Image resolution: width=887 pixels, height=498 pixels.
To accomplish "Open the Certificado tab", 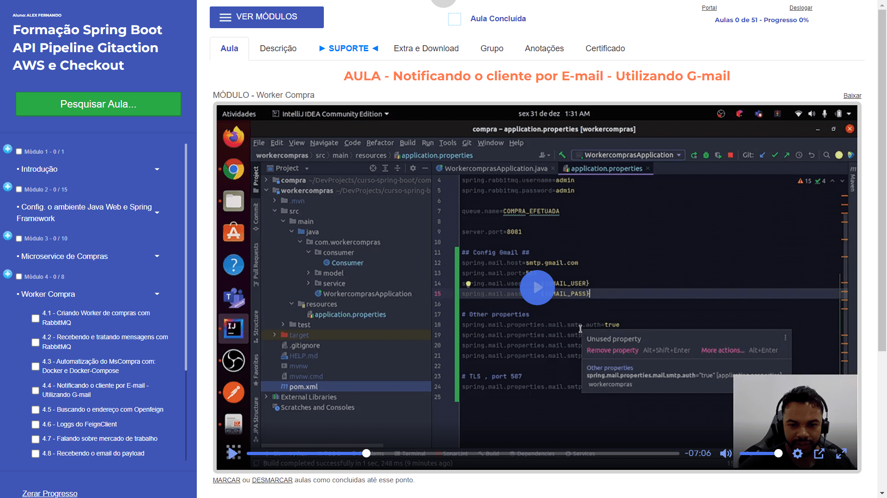I will (605, 48).
